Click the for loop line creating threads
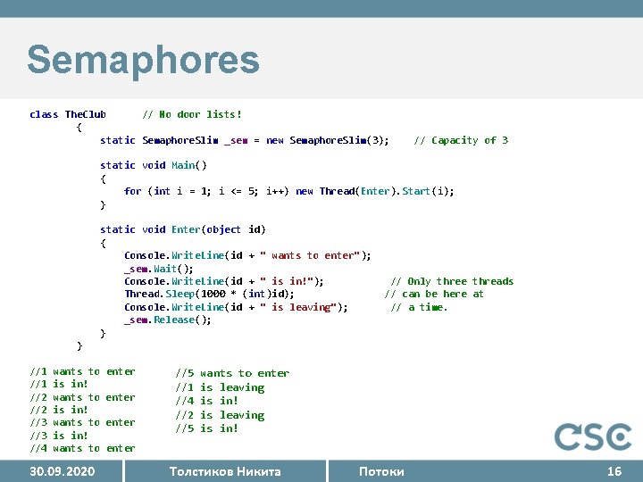 pyautogui.click(x=288, y=191)
